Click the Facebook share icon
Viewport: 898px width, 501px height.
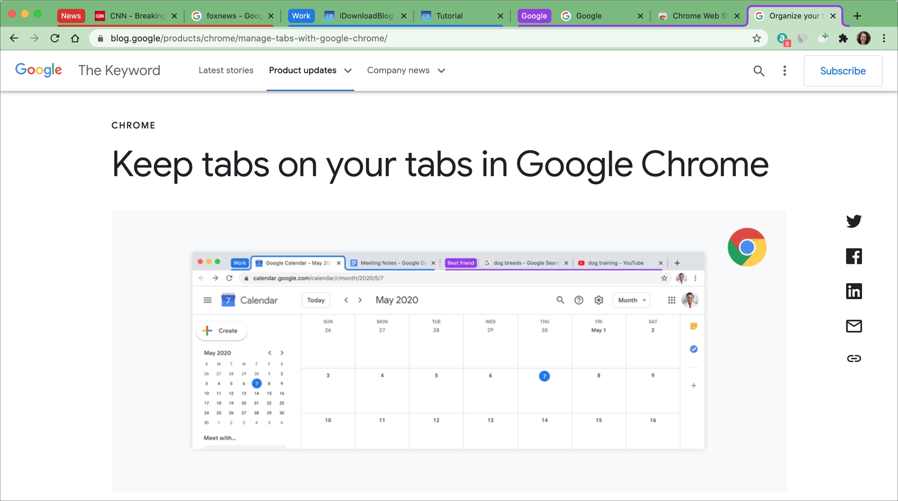coord(854,256)
